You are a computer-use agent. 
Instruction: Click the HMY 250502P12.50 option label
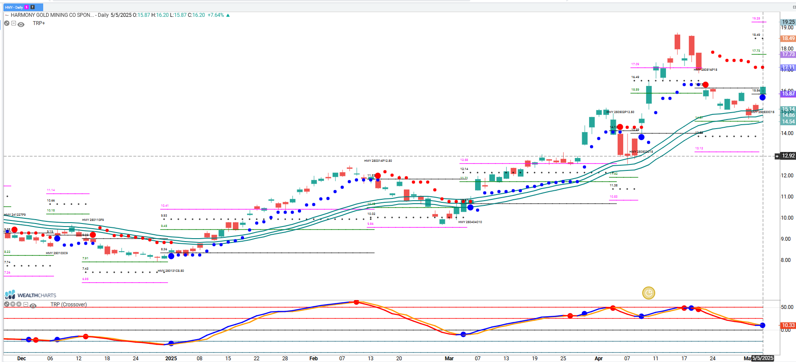click(x=620, y=112)
